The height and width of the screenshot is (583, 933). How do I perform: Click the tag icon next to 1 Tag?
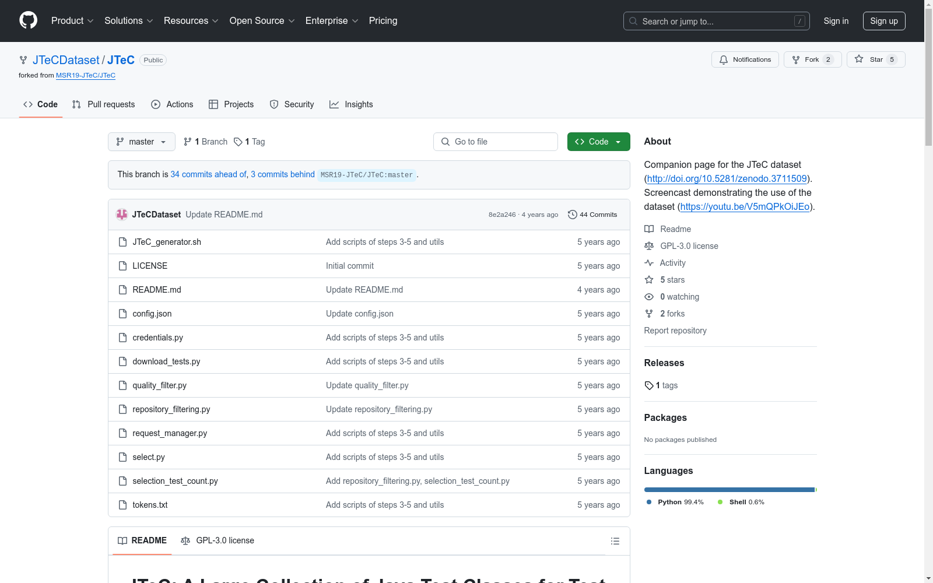[238, 142]
